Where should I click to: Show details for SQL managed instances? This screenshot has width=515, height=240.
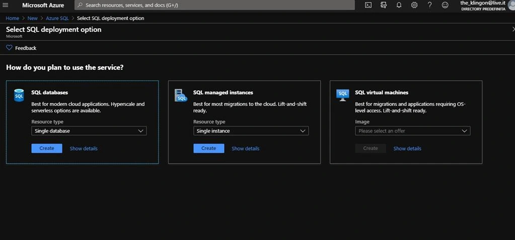click(245, 149)
